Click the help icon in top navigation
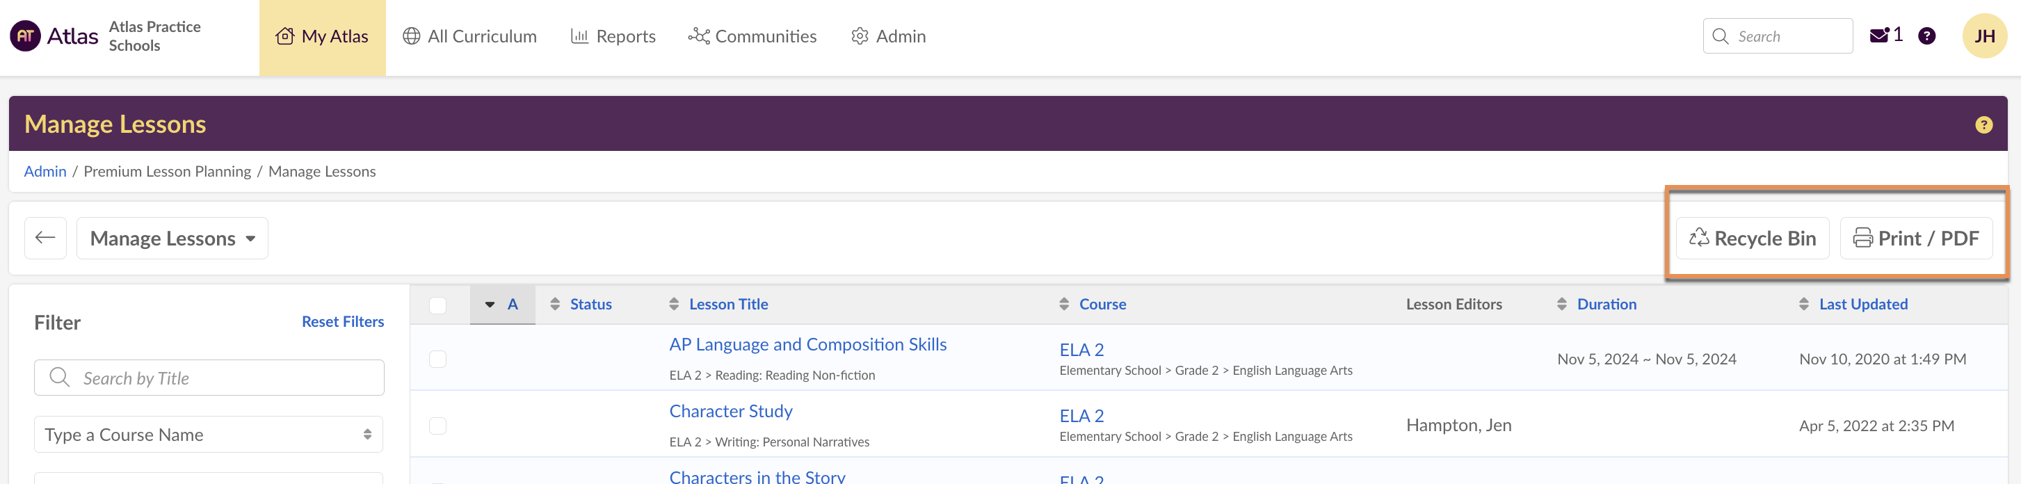This screenshot has height=484, width=2021. coord(1926,36)
